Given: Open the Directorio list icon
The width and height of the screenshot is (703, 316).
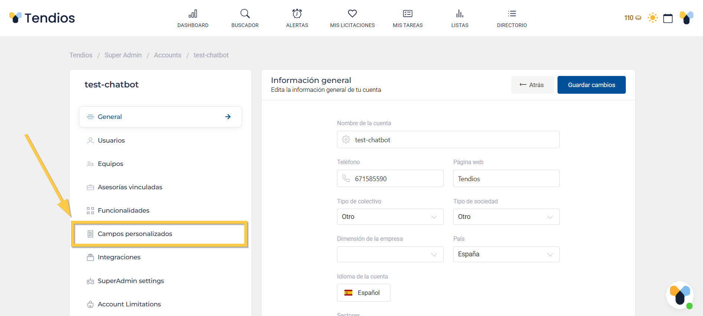Looking at the screenshot, I should (512, 14).
